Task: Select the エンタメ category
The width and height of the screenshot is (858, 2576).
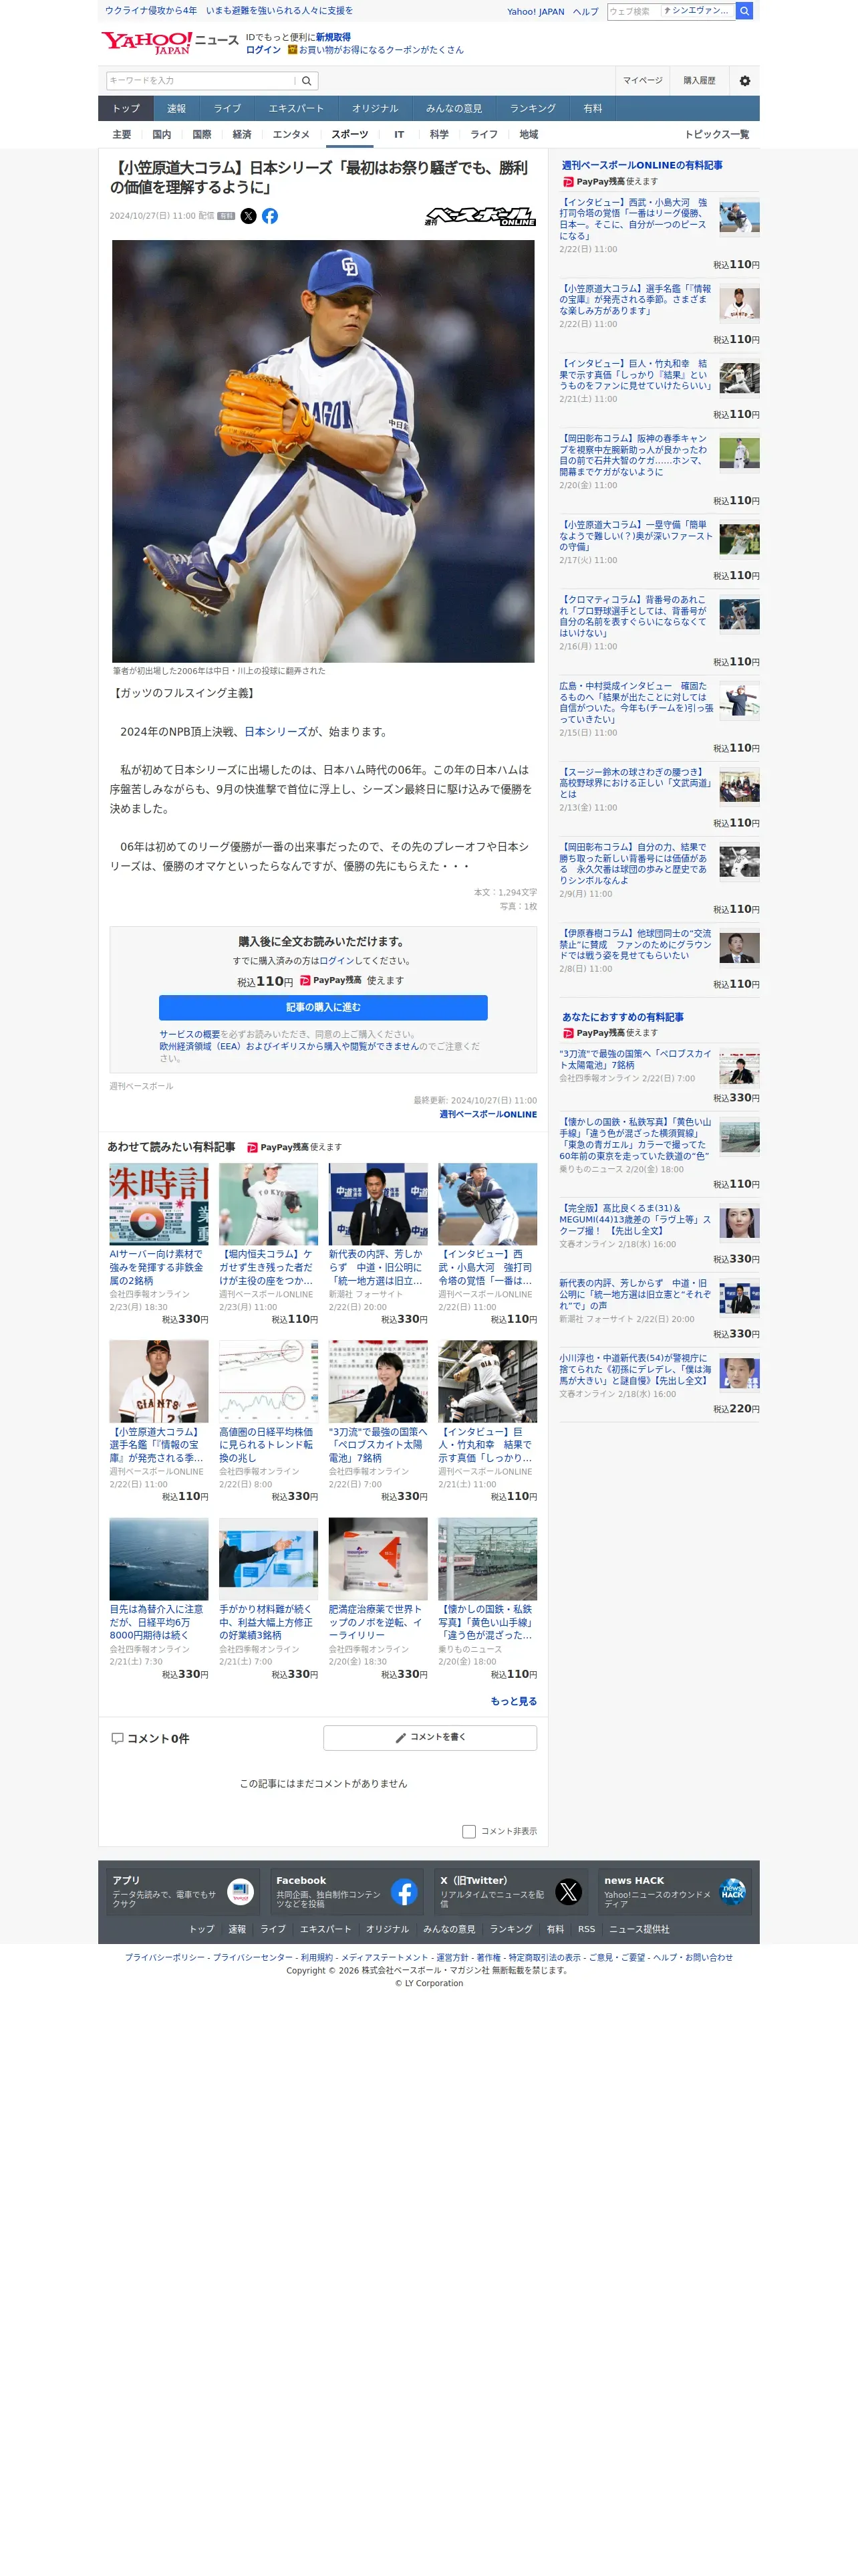Action: pos(291,135)
